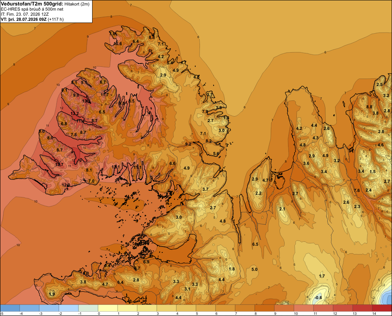Select the 6.5 label in the middle of the map
The image size is (392, 316).
(255, 244)
